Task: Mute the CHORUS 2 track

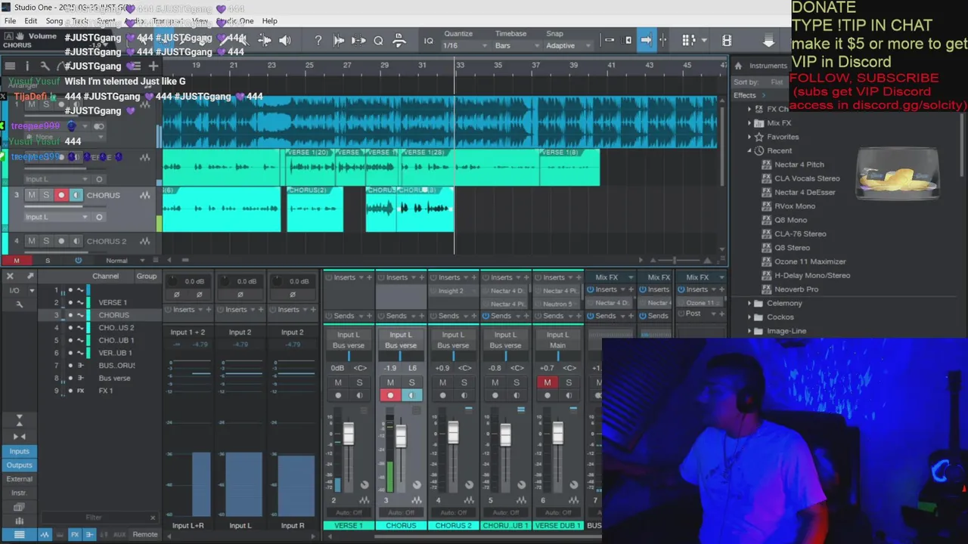Action: click(x=32, y=241)
